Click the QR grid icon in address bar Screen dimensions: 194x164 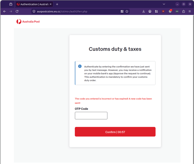pyautogui.click(x=122, y=11)
